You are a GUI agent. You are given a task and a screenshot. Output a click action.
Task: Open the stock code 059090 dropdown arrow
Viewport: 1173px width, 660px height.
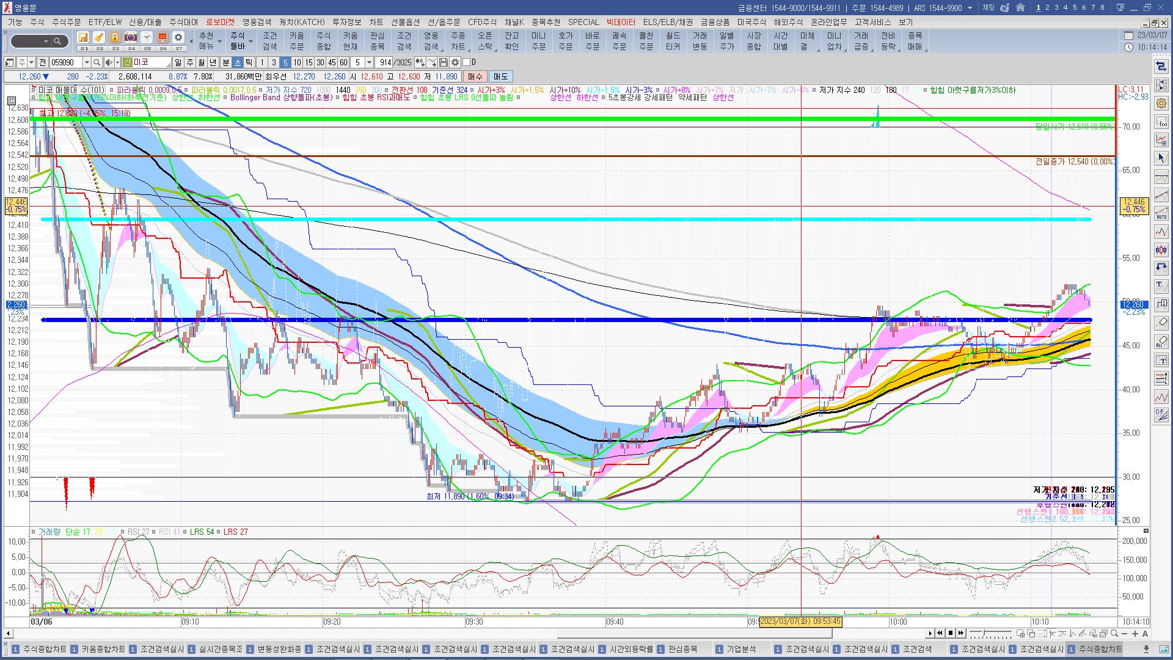[x=87, y=62]
